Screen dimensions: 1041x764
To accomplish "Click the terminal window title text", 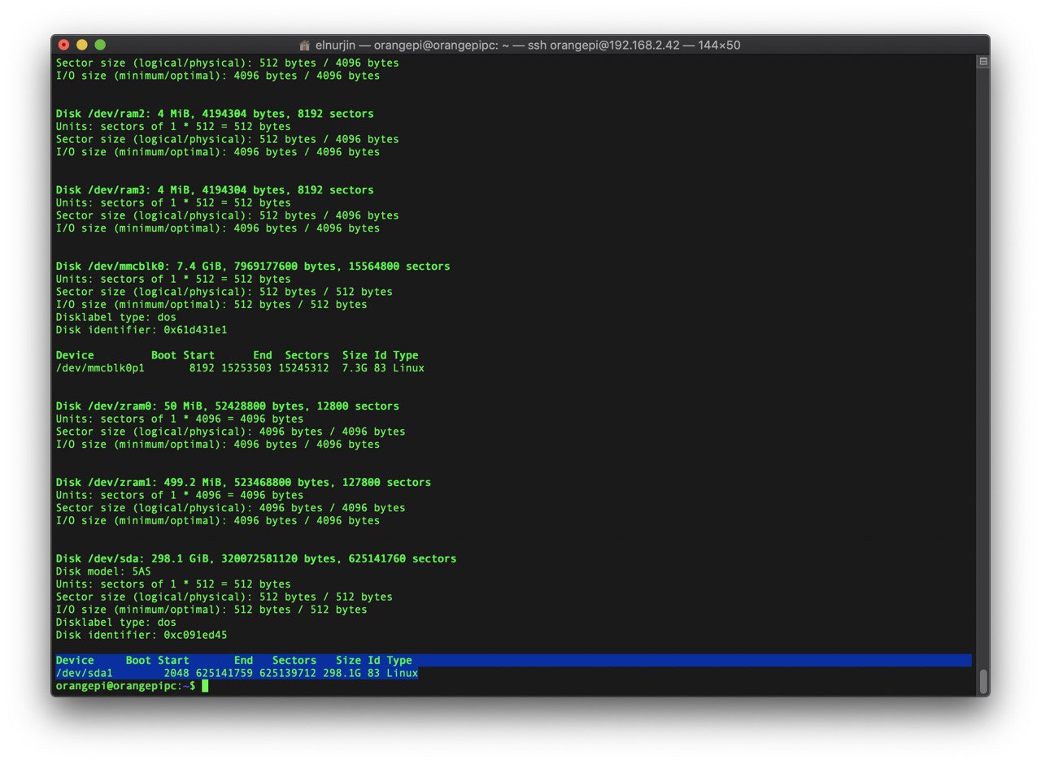I will pos(528,46).
